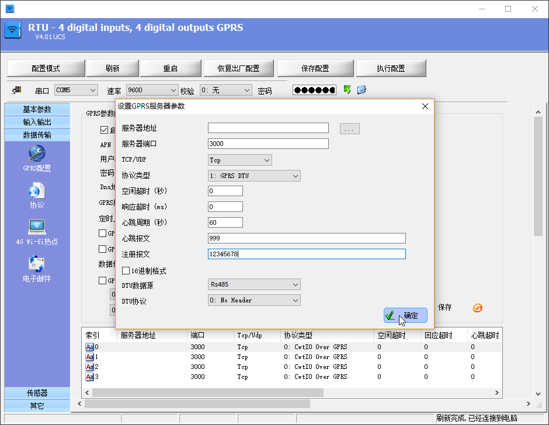The image size is (549, 425).
Task: Focus the 心跳报文 input field
Action: [307, 238]
